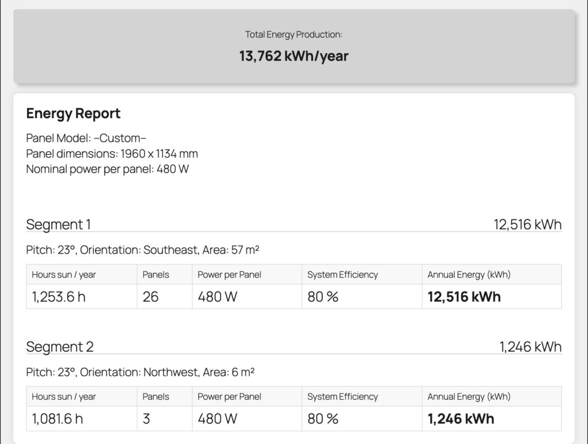Click Segment 1 bold Annual Energy value

click(x=464, y=297)
